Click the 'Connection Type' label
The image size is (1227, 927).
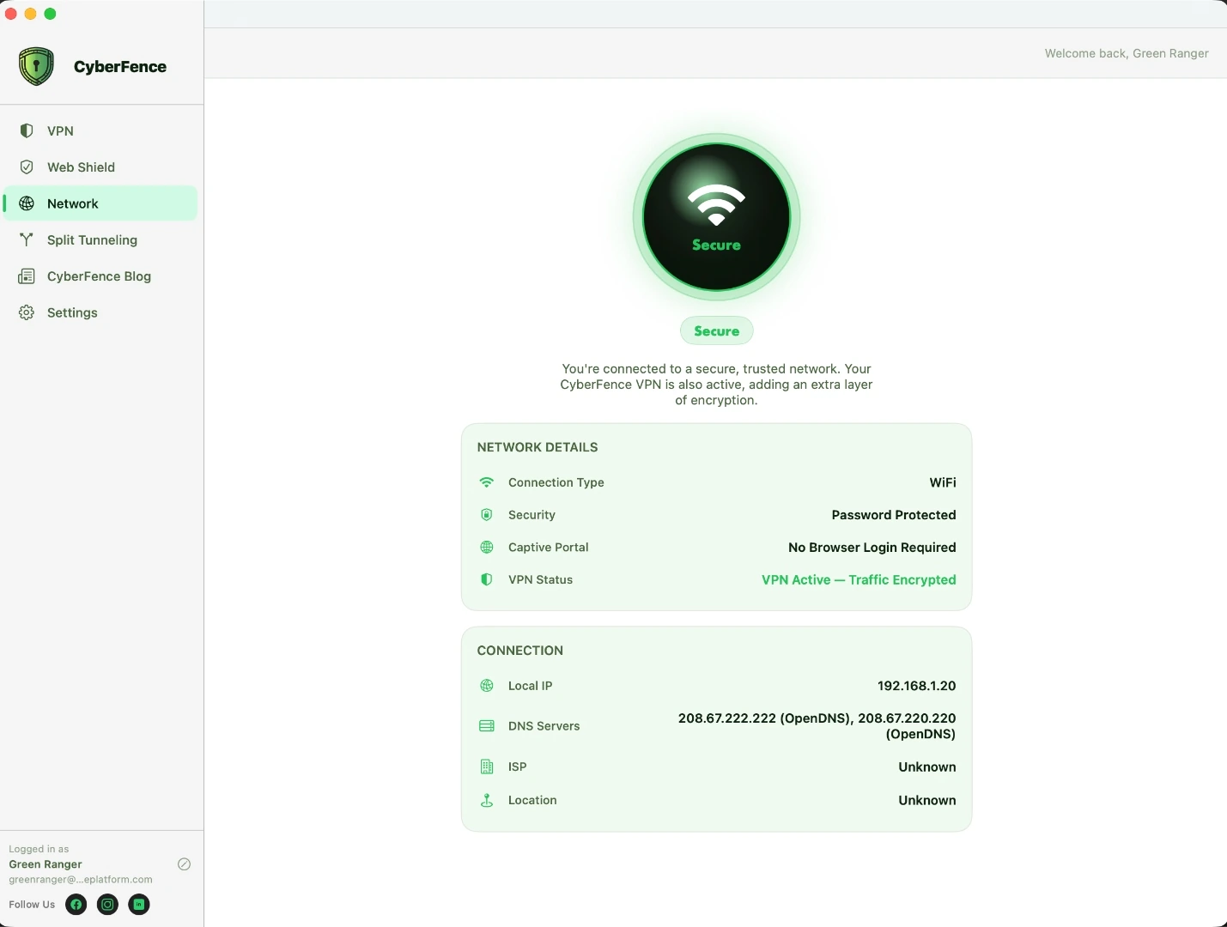pos(556,482)
